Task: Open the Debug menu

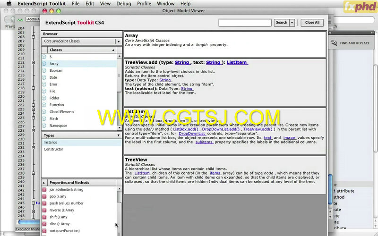Action: (124, 4)
